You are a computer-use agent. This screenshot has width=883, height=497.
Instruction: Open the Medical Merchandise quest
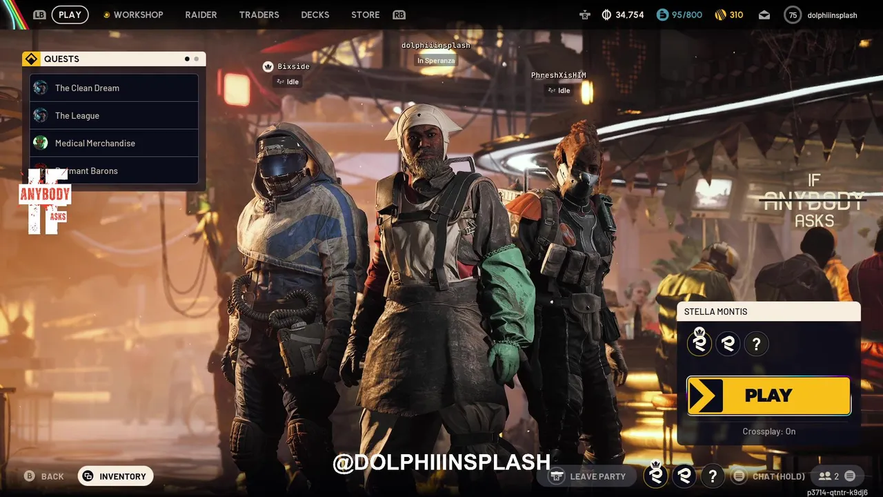114,143
